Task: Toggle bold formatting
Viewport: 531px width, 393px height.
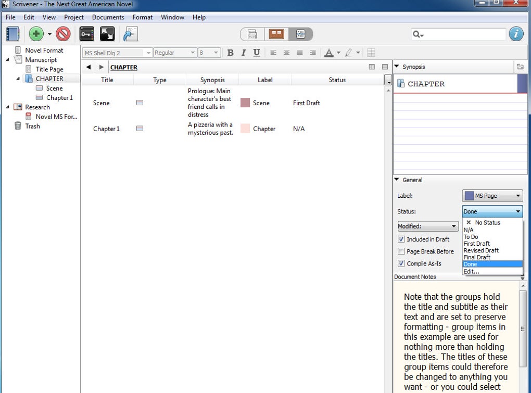Action: pyautogui.click(x=230, y=53)
